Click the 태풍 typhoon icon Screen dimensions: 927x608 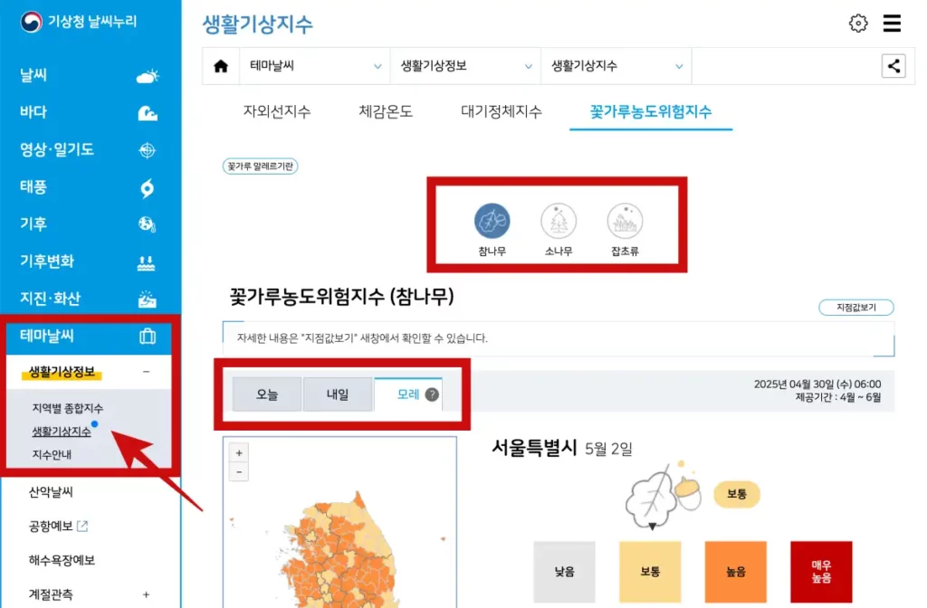pyautogui.click(x=148, y=188)
